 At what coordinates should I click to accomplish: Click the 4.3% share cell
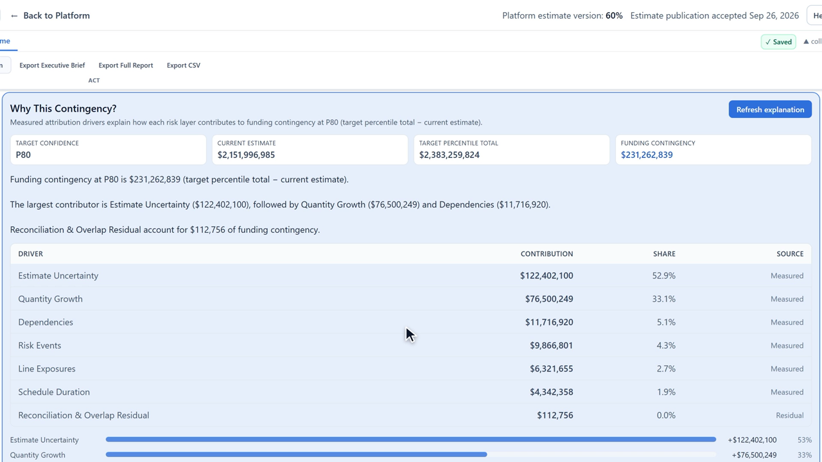pos(666,345)
